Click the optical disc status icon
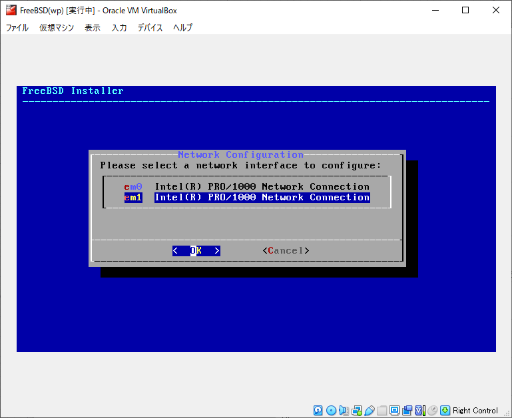Screen dimensions: 512x418 (331, 410)
